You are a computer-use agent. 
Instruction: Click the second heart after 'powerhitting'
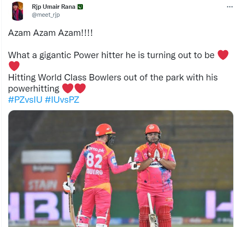pyautogui.click(x=80, y=88)
